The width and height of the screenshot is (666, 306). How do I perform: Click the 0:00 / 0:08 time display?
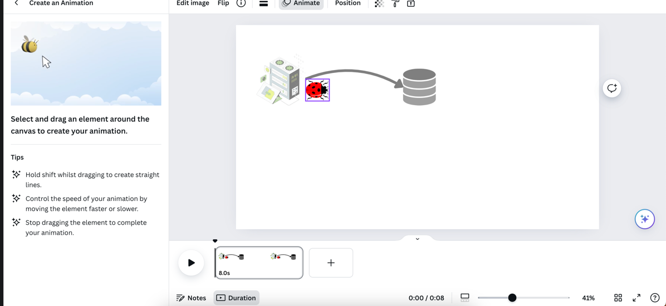(x=426, y=298)
